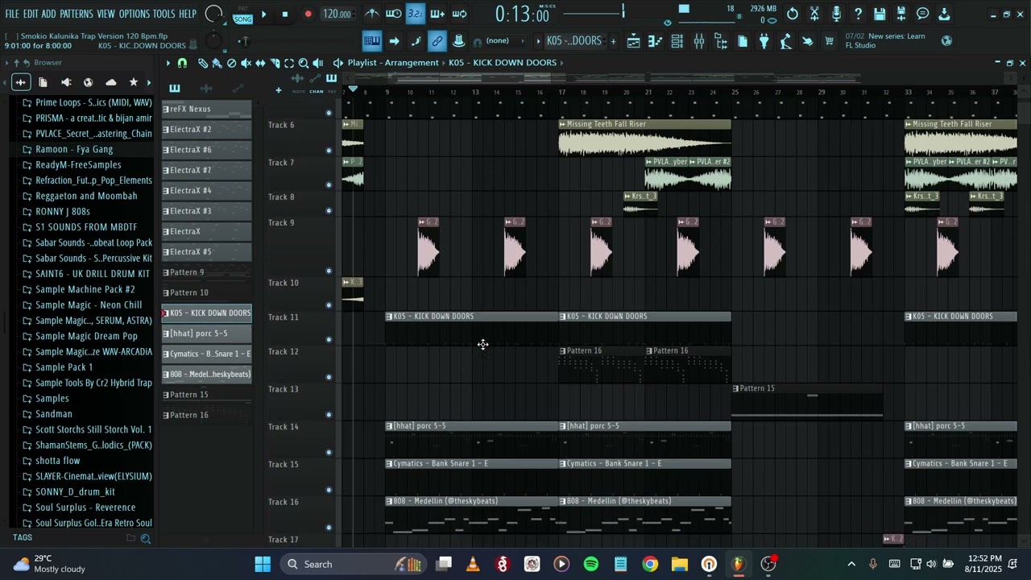Toggle the countdown before recording button
The width and height of the screenshot is (1031, 580).
click(416, 14)
